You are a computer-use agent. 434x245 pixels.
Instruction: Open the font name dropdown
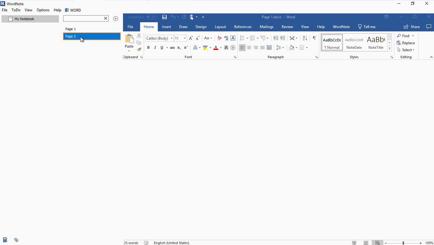click(172, 38)
